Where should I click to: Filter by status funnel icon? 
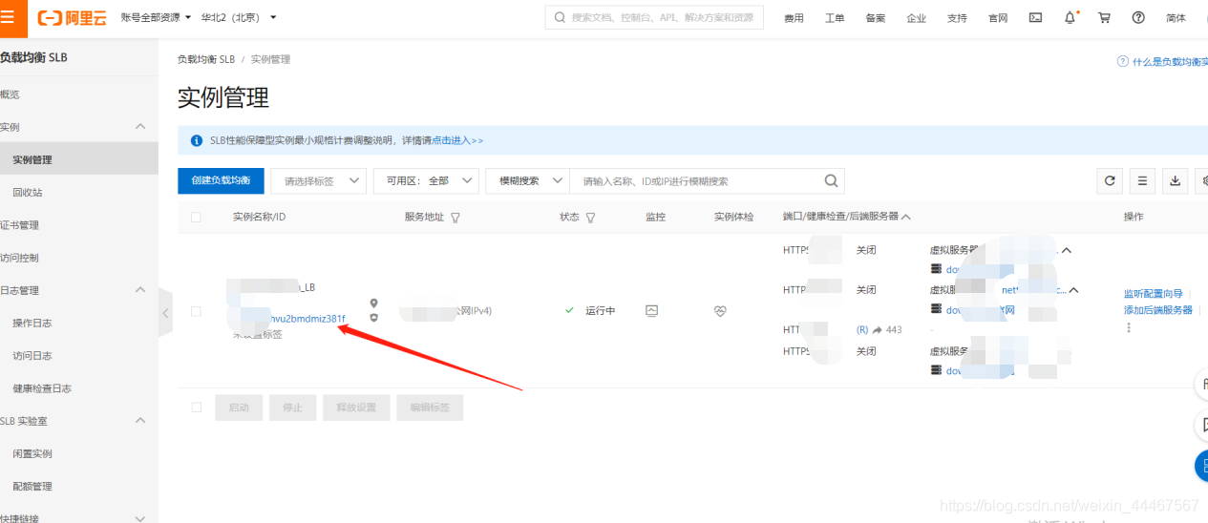590,218
